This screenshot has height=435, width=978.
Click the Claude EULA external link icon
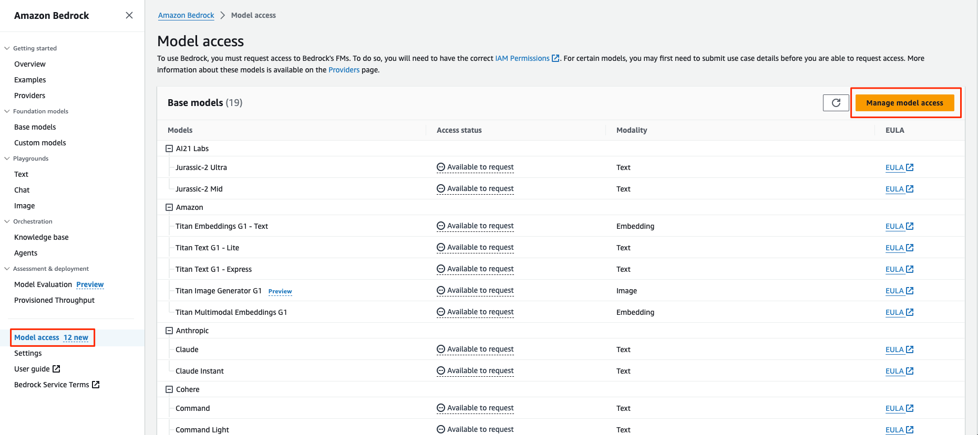[x=910, y=349]
